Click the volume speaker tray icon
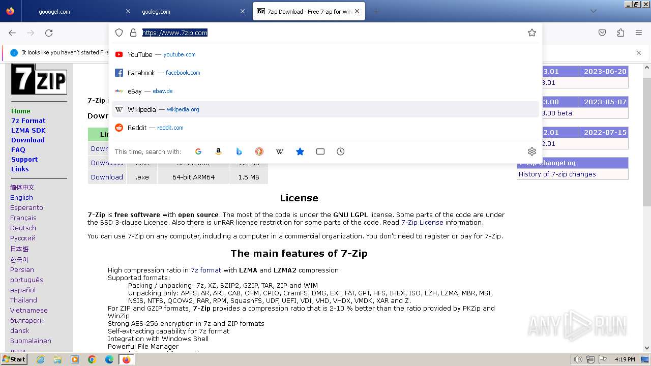 tap(578, 359)
